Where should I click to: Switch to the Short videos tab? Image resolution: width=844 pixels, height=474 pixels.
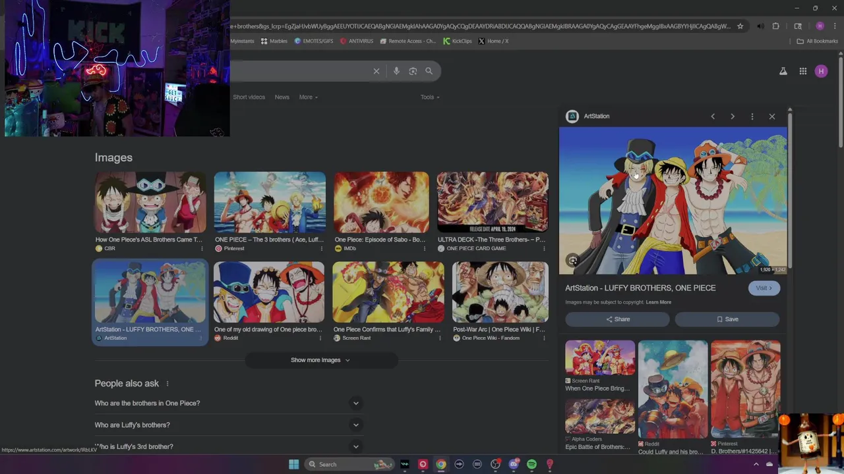(249, 97)
